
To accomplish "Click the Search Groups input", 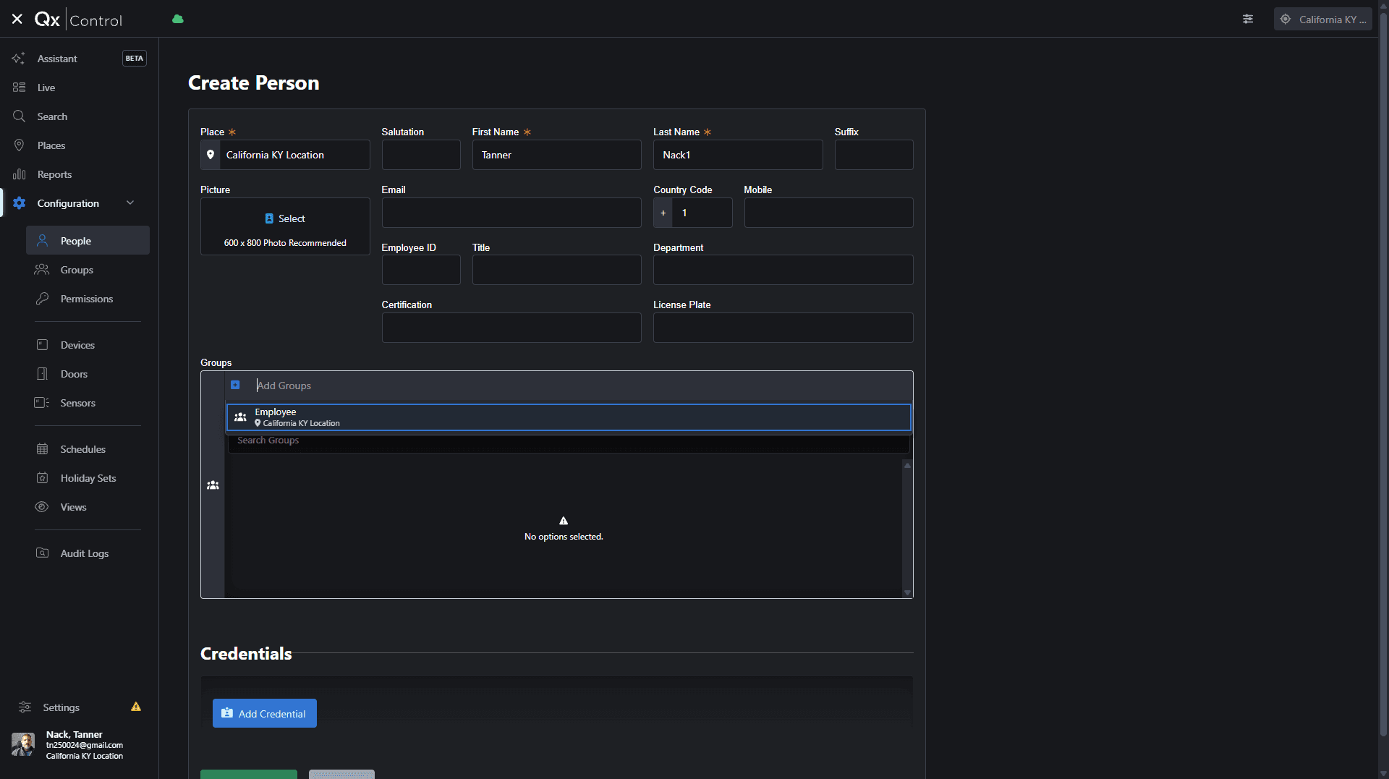I will (569, 441).
